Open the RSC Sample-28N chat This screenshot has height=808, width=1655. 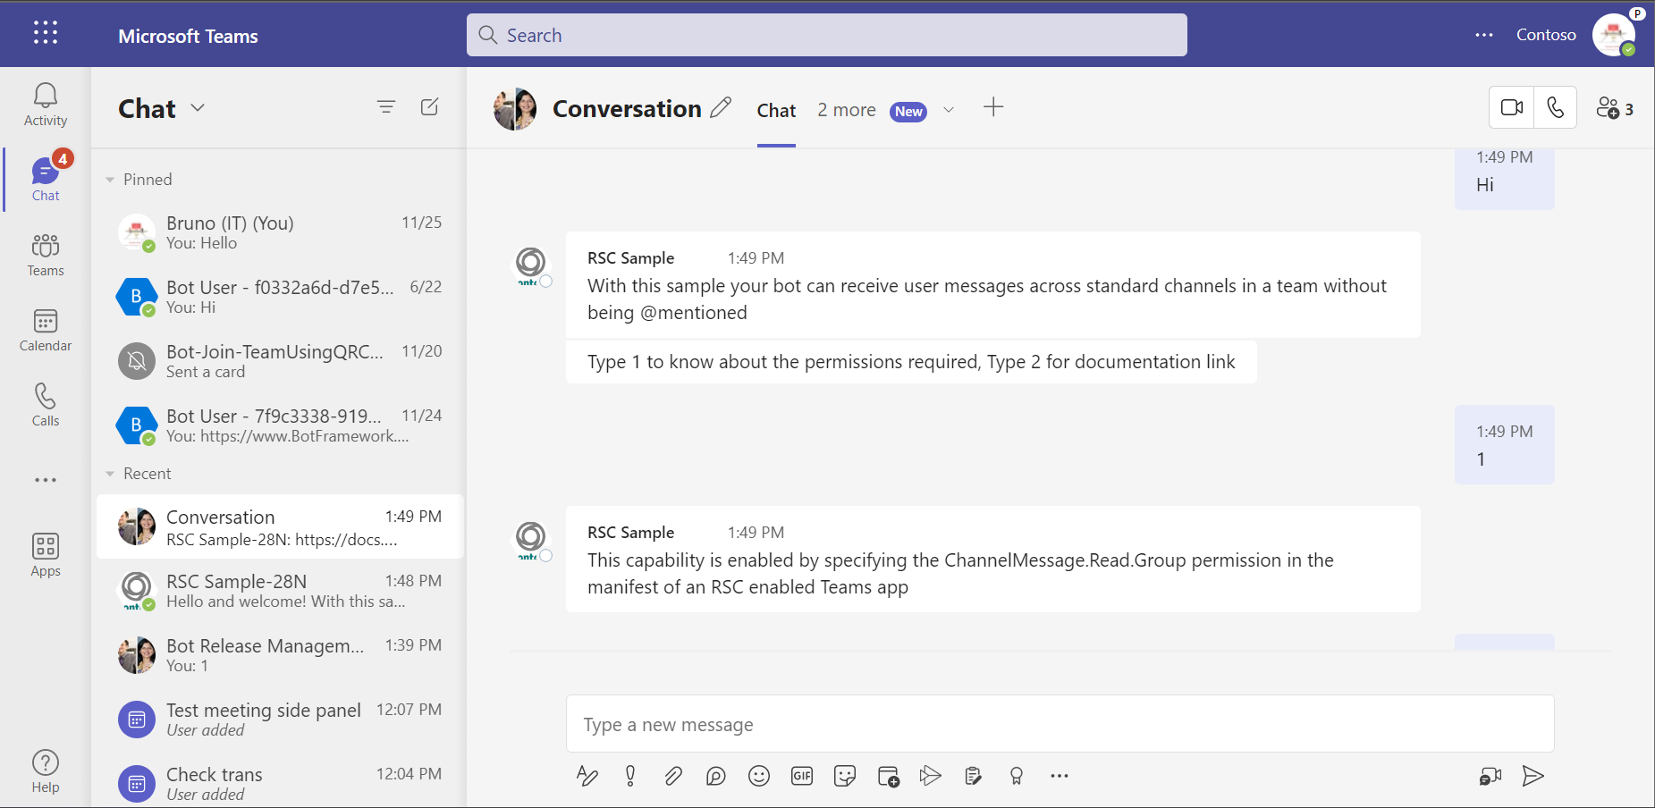click(280, 591)
